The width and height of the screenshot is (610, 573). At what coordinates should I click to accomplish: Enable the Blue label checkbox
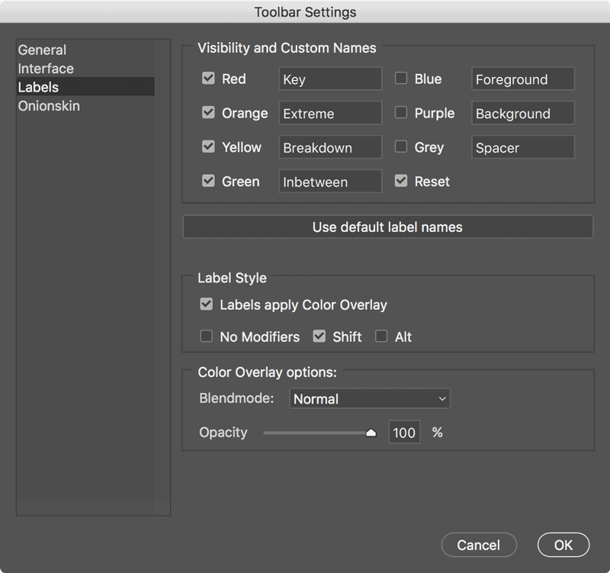[401, 79]
